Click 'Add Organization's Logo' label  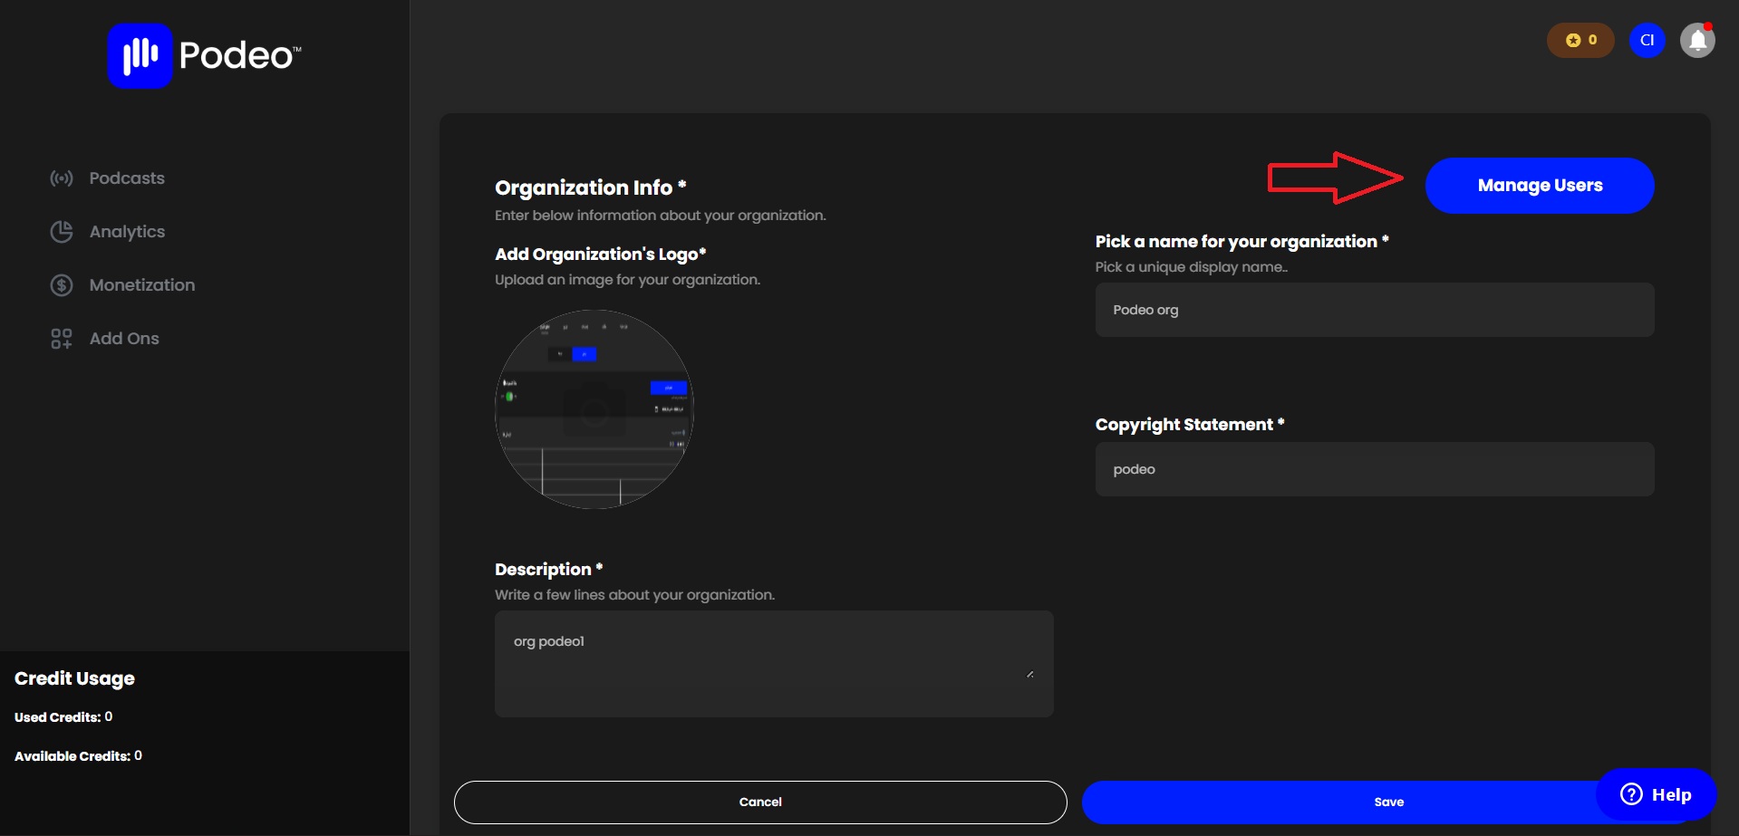(x=600, y=255)
